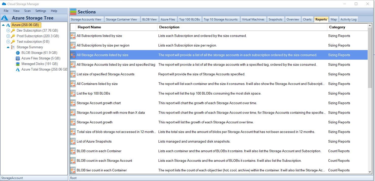375x181 pixels.
Task: Collapse the Storage Summary node
Action: 8,47
